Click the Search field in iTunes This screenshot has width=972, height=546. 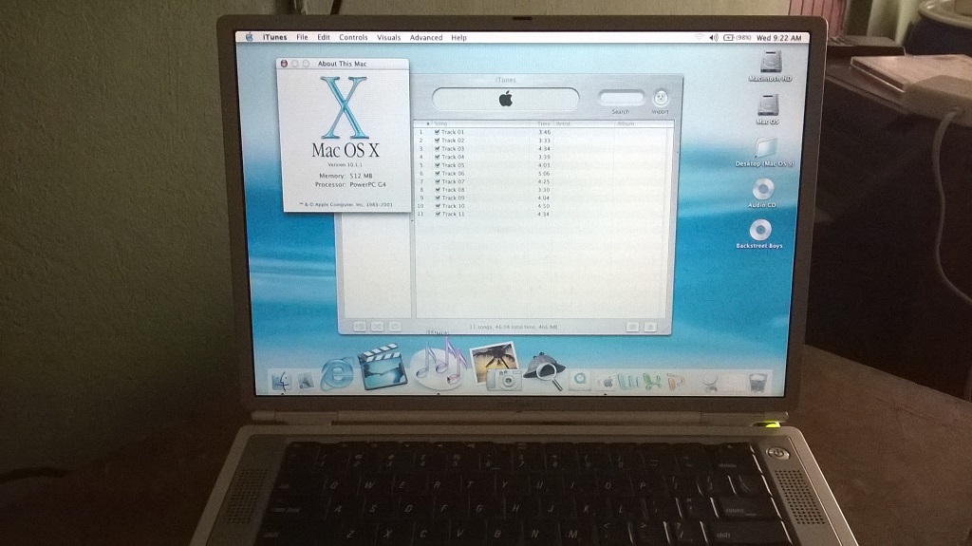coord(621,98)
